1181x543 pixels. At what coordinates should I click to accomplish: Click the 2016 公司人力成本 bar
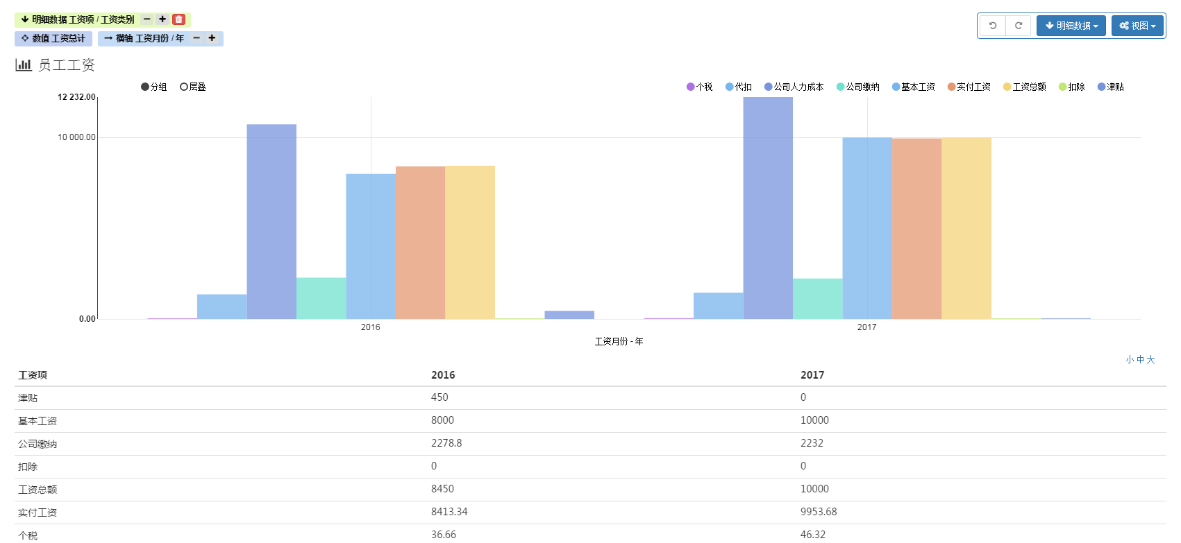pos(271,222)
